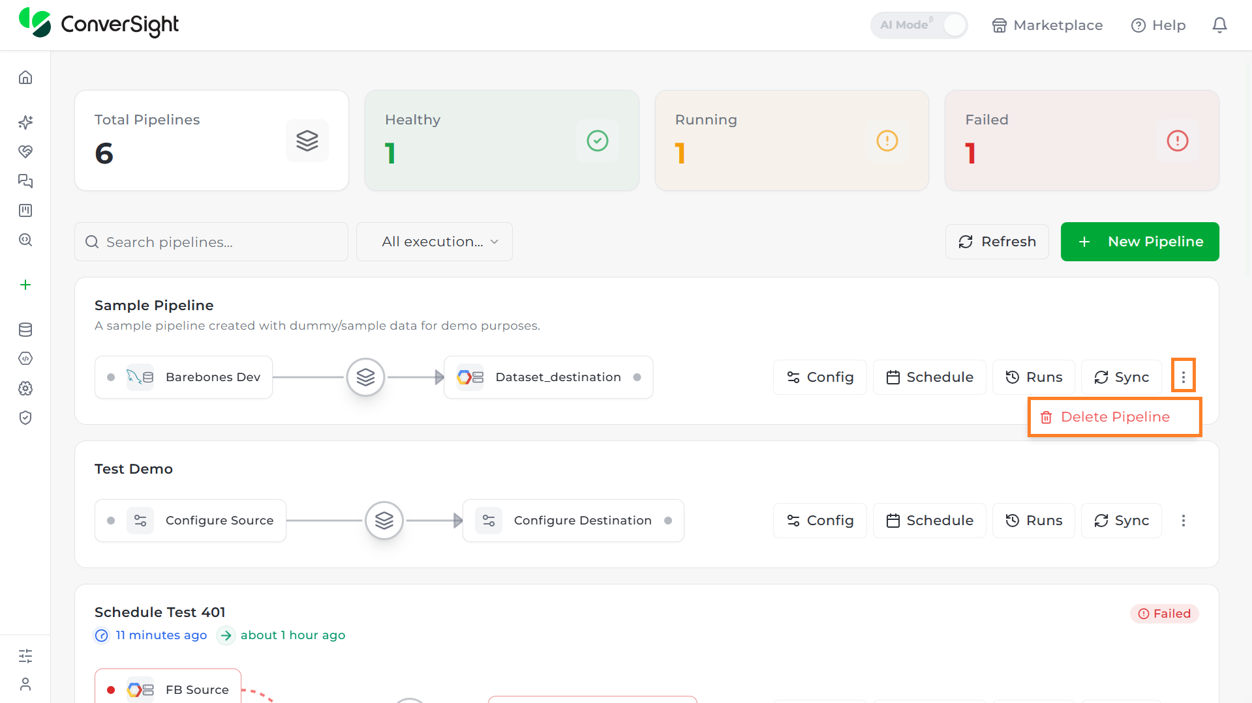Click the layers transform node in Sample Pipeline
Viewport: 1252px width, 703px height.
coord(365,377)
